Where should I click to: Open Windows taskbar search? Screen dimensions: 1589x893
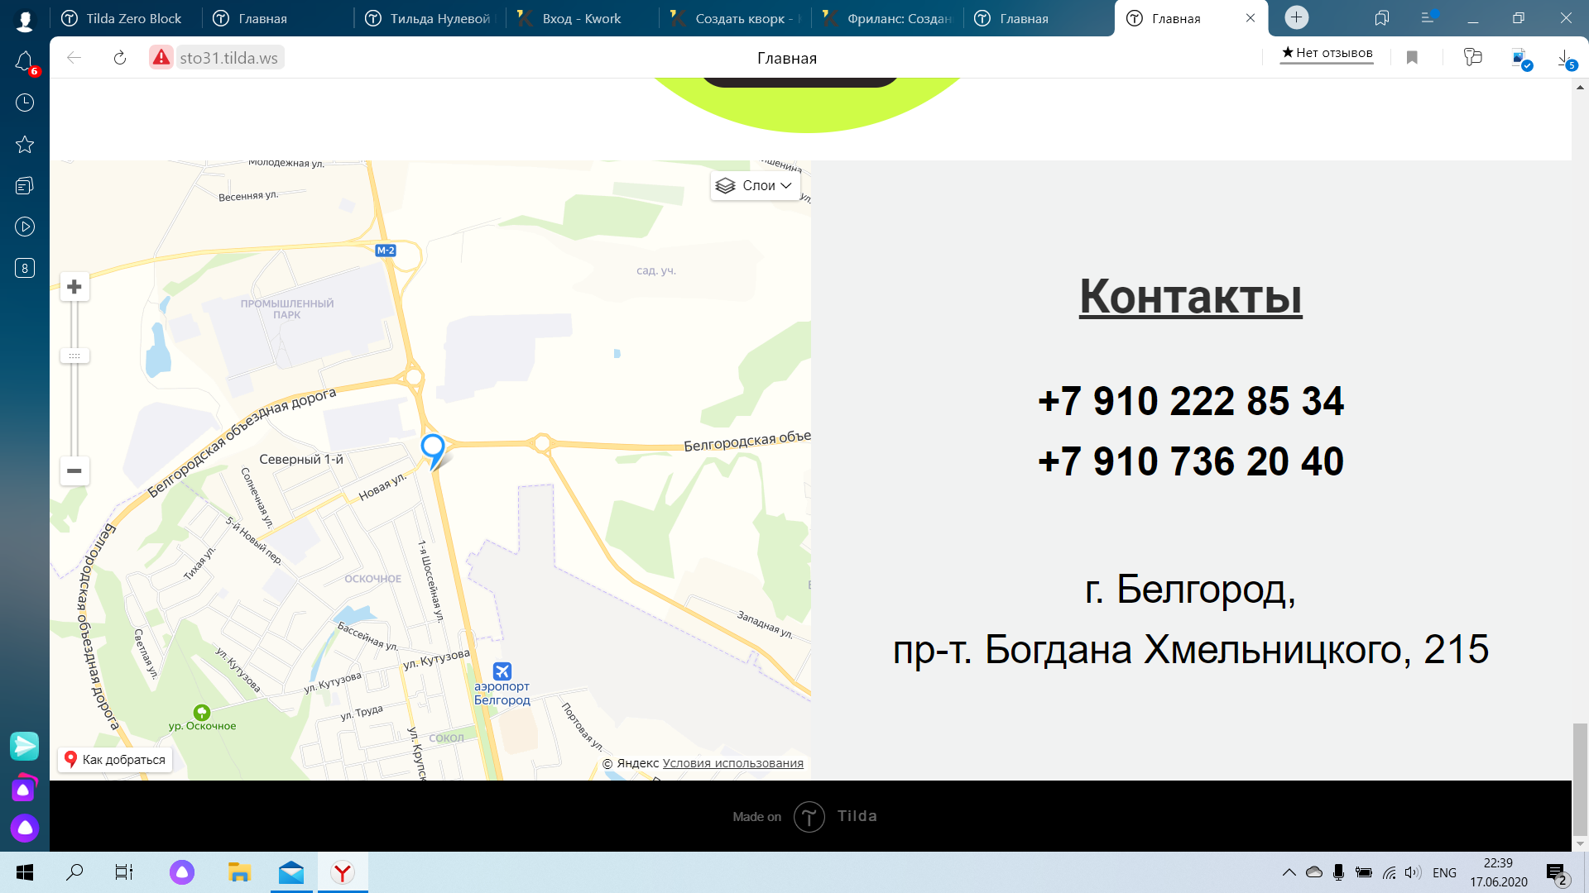[x=74, y=872]
